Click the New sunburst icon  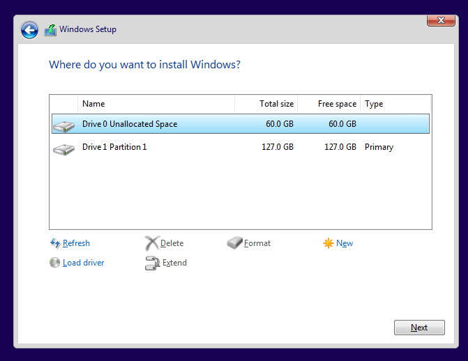329,243
